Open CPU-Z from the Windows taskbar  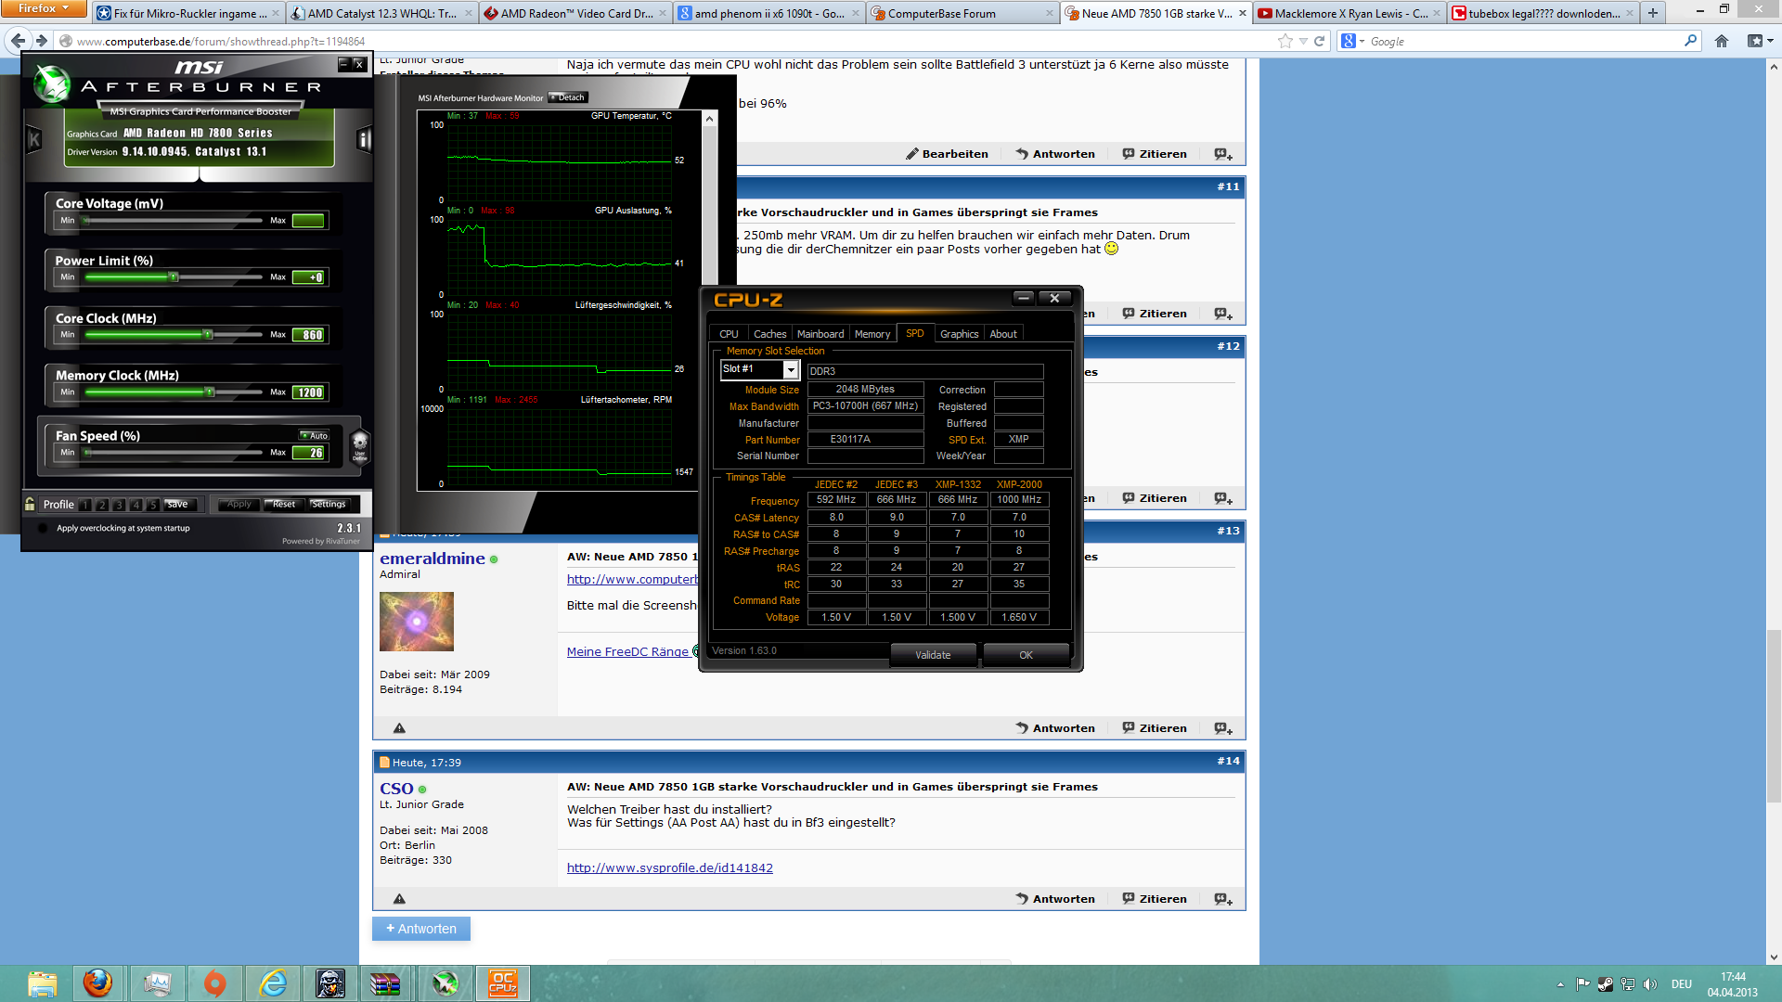502,983
